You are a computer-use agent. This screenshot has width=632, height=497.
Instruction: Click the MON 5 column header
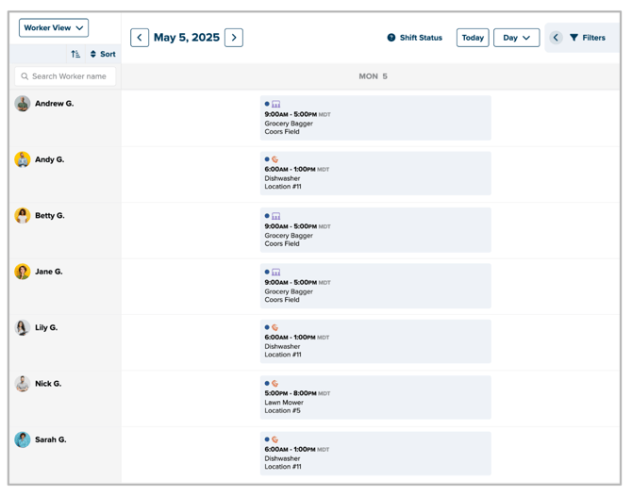point(373,76)
